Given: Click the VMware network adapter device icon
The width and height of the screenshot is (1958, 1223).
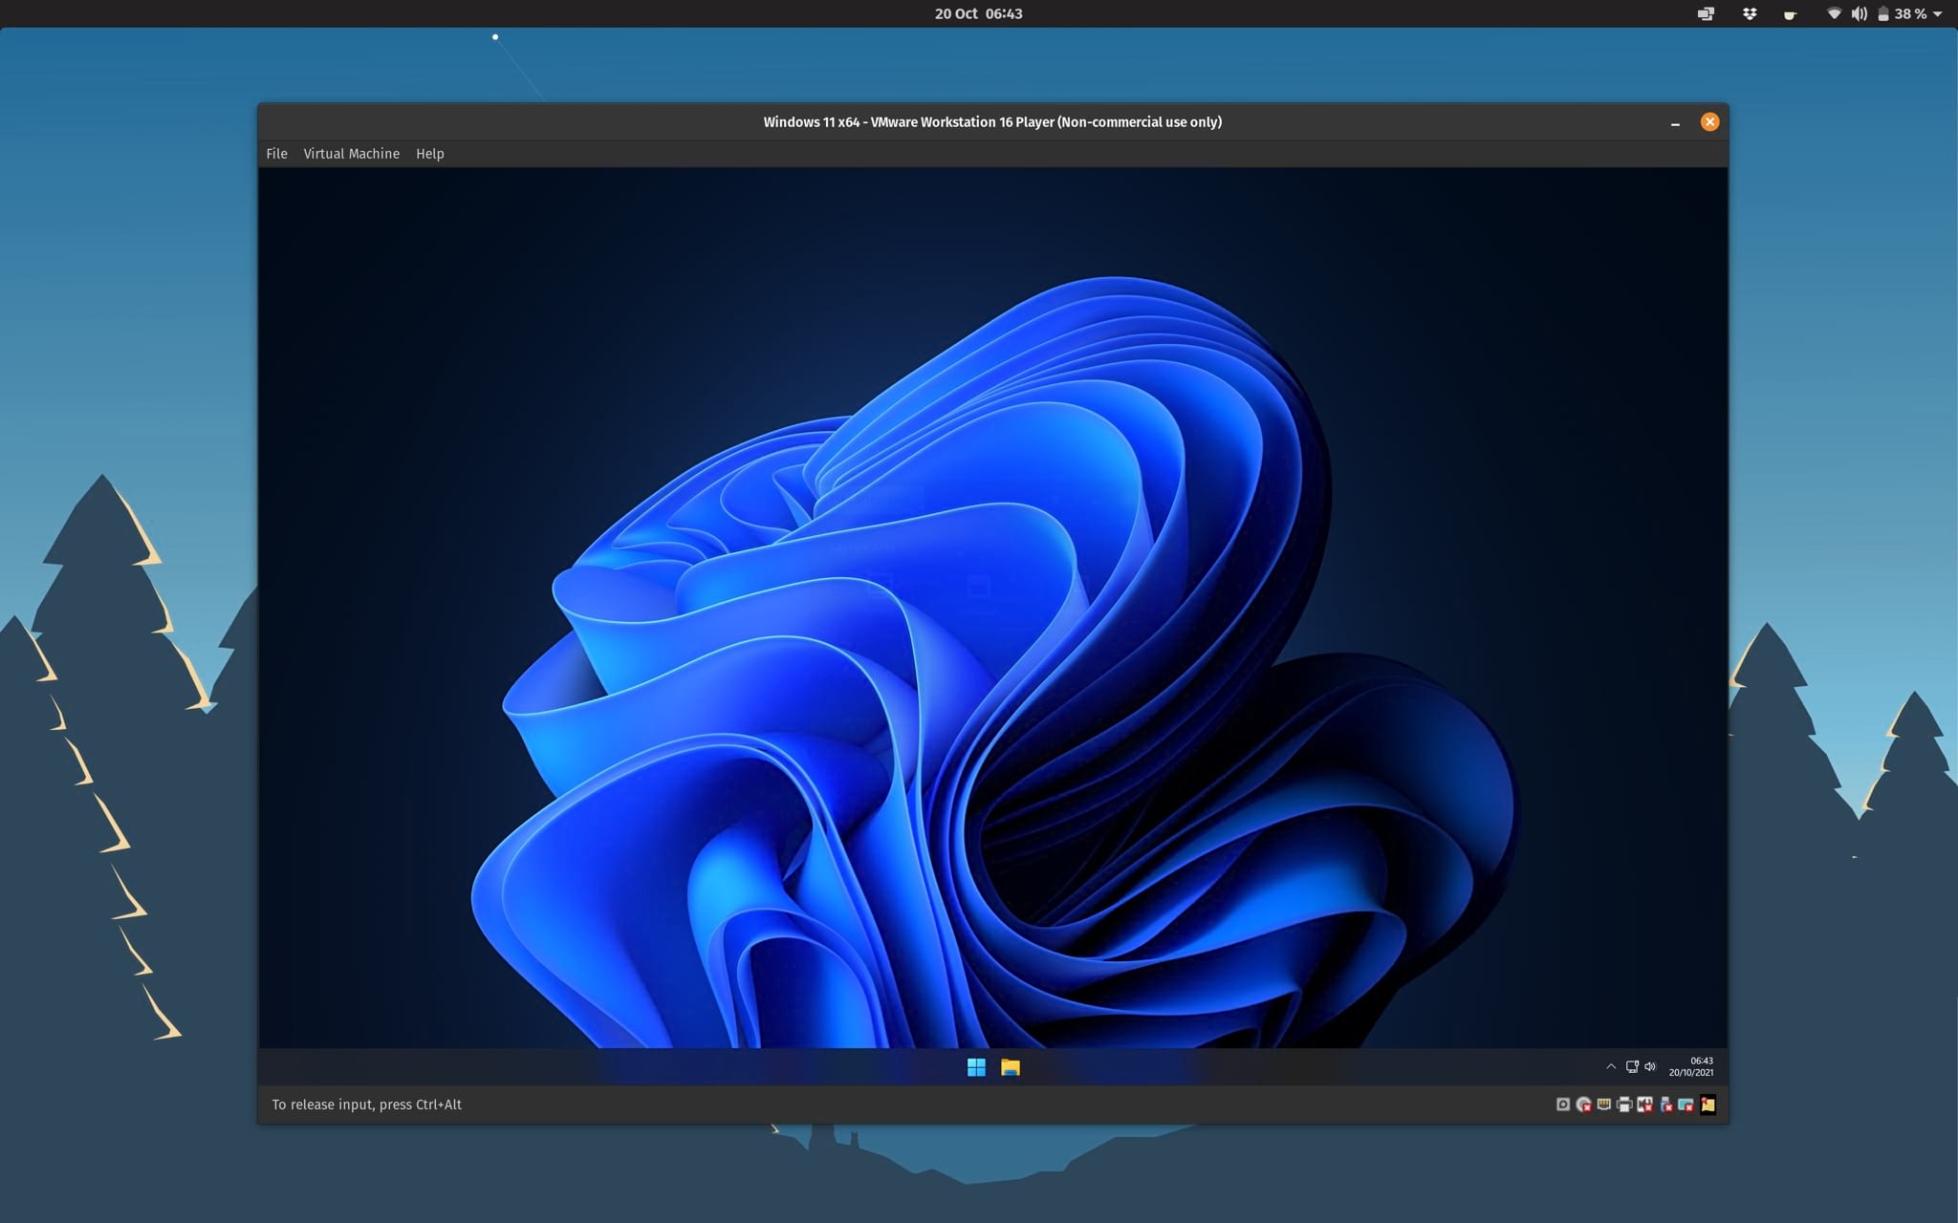Looking at the screenshot, I should click(x=1604, y=1105).
